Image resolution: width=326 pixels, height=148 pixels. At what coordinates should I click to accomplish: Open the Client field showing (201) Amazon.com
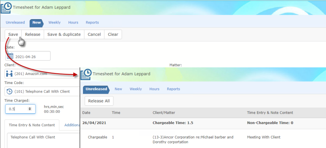(42, 74)
